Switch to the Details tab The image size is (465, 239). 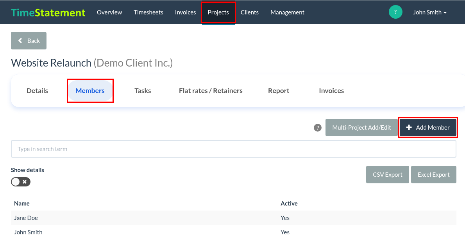(38, 91)
